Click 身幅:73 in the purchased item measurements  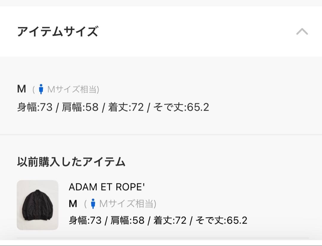85,220
